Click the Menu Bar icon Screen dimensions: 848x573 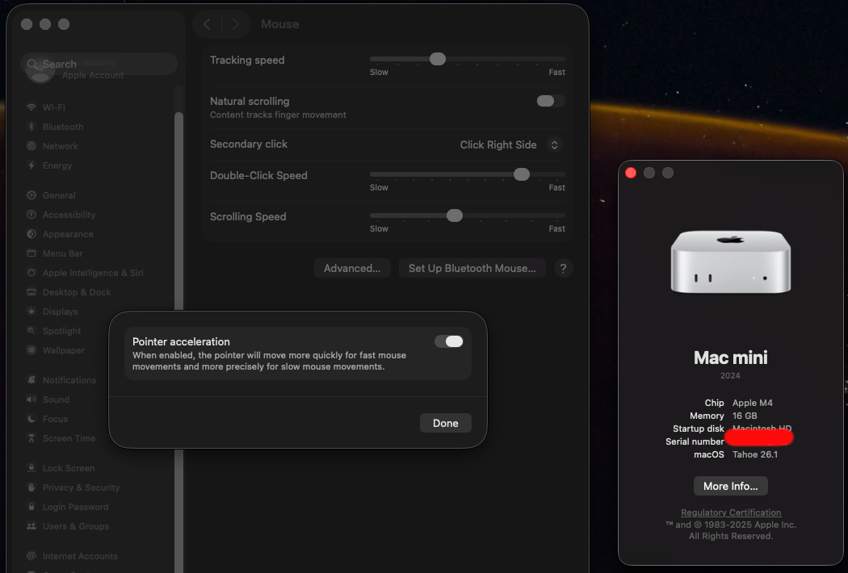[31, 253]
